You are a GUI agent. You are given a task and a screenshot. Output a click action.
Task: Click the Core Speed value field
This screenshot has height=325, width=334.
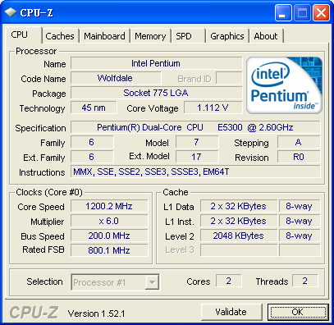tap(109, 206)
